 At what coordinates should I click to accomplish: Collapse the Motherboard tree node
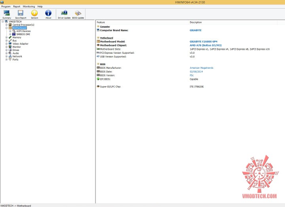(x=7, y=28)
